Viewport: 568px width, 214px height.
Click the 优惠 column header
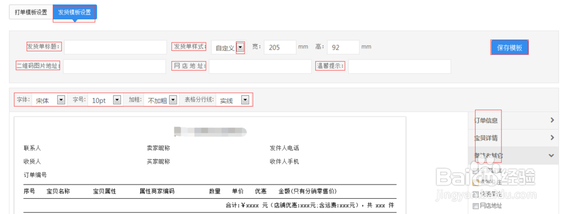(261, 191)
